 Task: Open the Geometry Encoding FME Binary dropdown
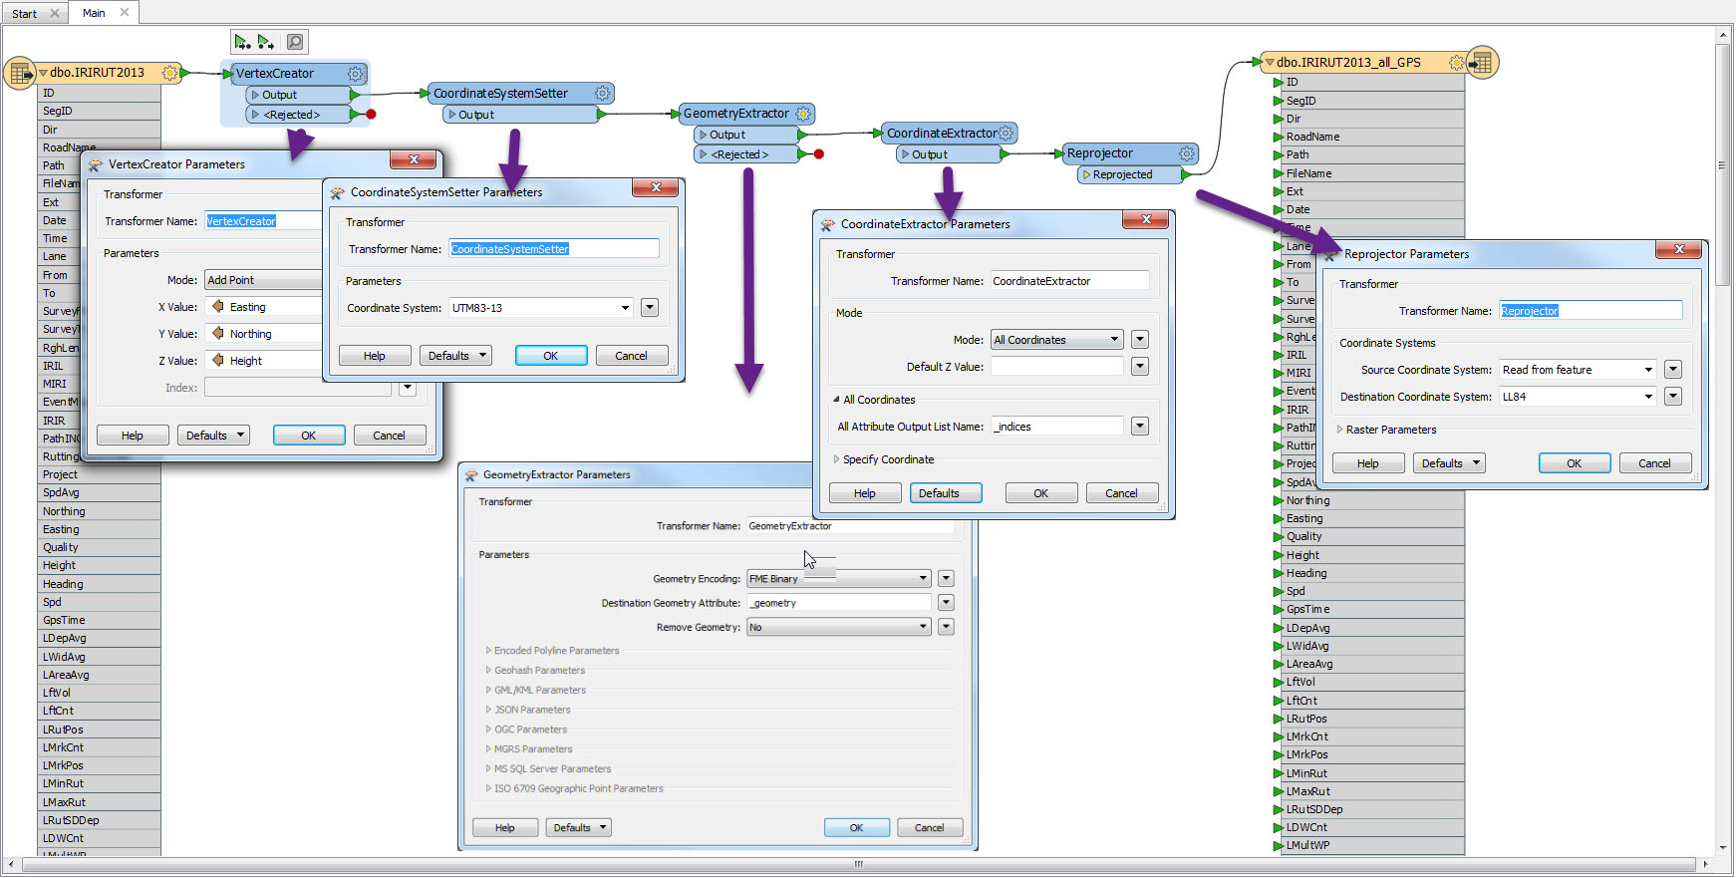click(923, 579)
